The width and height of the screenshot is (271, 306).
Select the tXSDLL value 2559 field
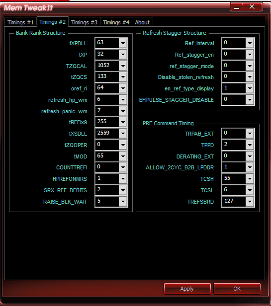[x=107, y=134]
